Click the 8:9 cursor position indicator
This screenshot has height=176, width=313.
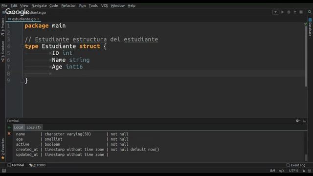pyautogui.click(x=272, y=171)
